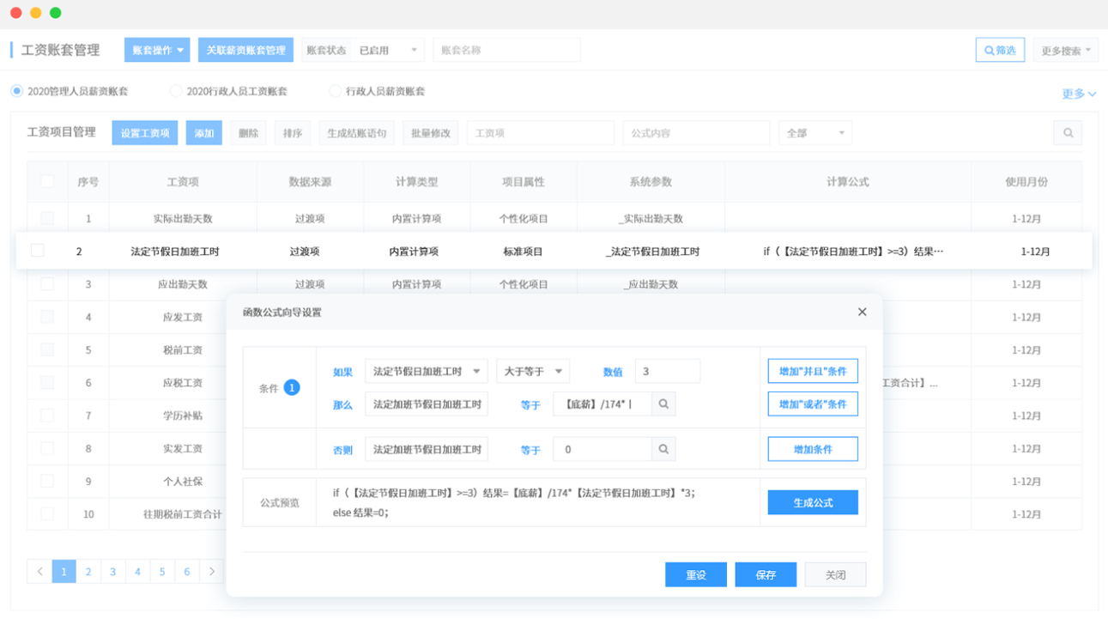Click the 设置工资项 button
Image resolution: width=1108 pixels, height=619 pixels.
145,133
